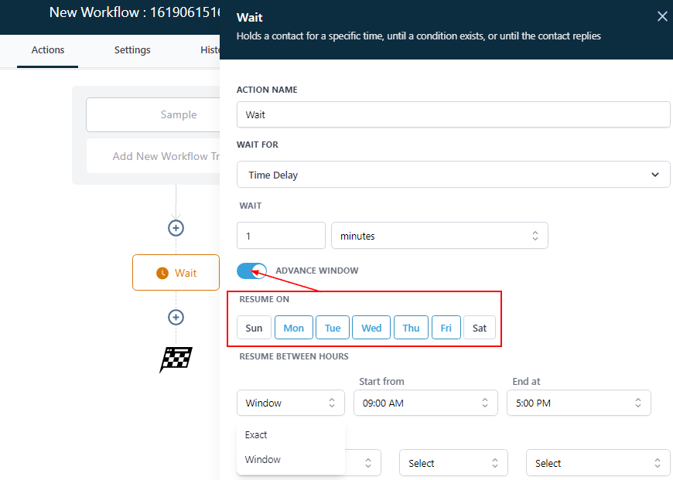Image resolution: width=673 pixels, height=480 pixels.
Task: Choose Window from the dropdown list
Action: coord(291,459)
